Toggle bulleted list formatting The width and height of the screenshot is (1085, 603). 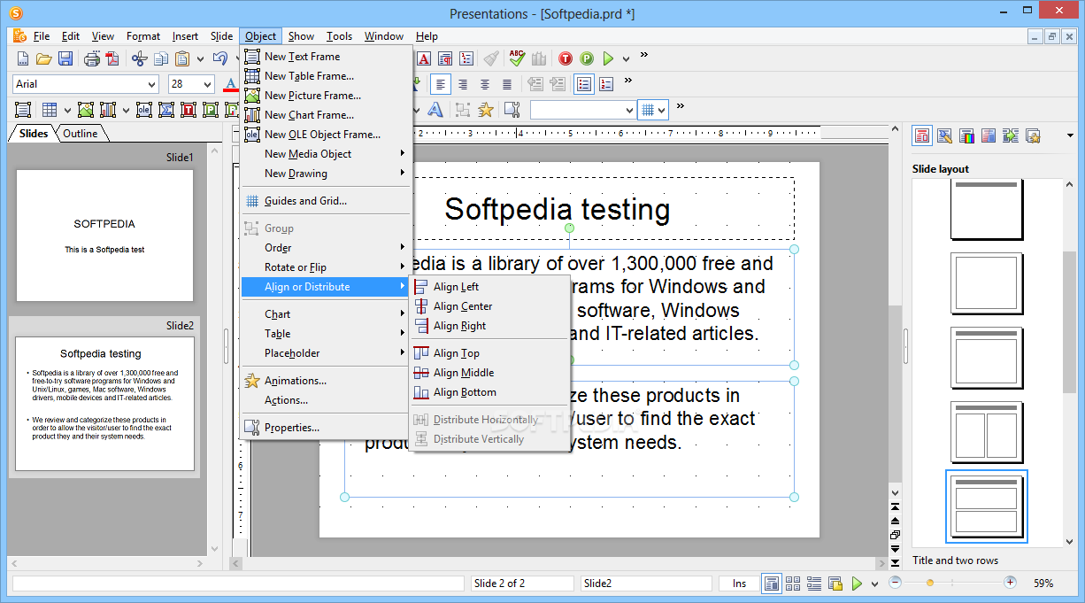[x=584, y=84]
